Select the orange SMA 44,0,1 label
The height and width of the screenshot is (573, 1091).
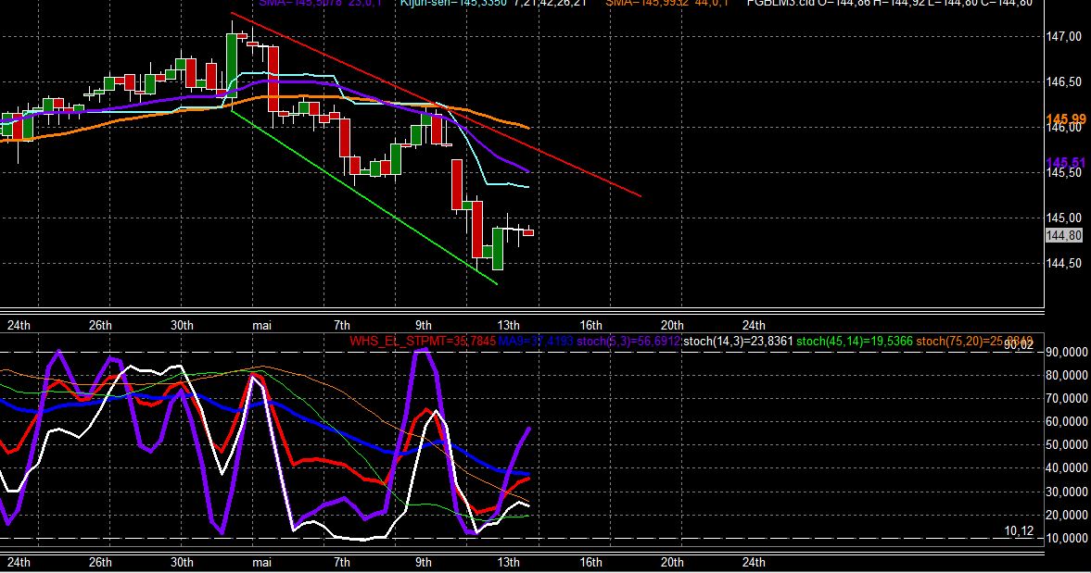click(667, 3)
